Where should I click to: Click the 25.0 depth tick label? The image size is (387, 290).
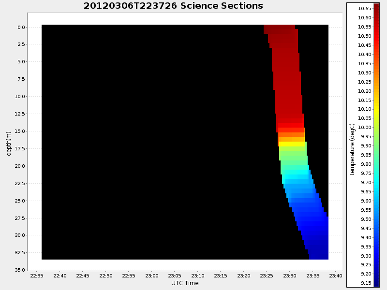20,201
